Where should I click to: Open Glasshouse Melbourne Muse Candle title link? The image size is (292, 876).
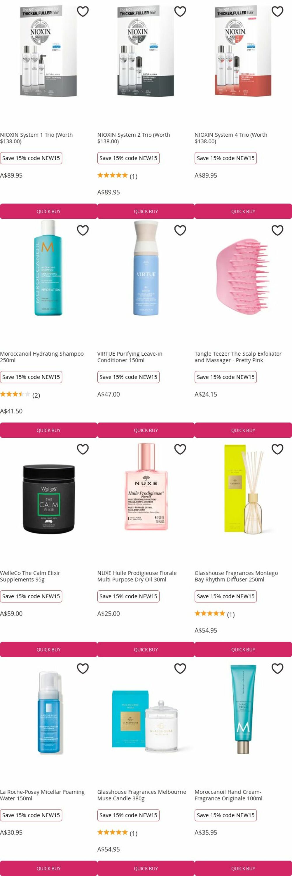pyautogui.click(x=141, y=795)
